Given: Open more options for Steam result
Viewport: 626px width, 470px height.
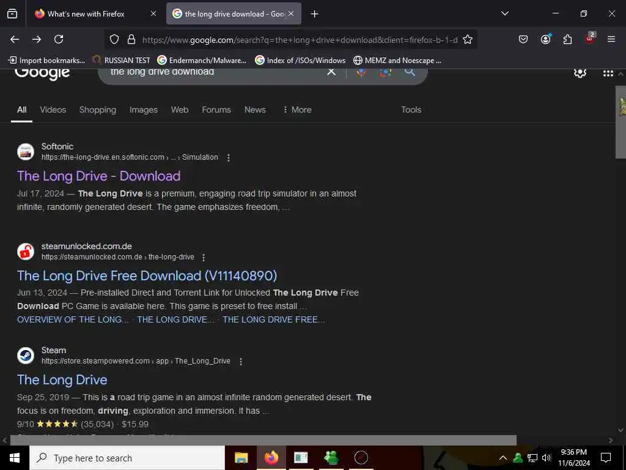Looking at the screenshot, I should pos(241,362).
